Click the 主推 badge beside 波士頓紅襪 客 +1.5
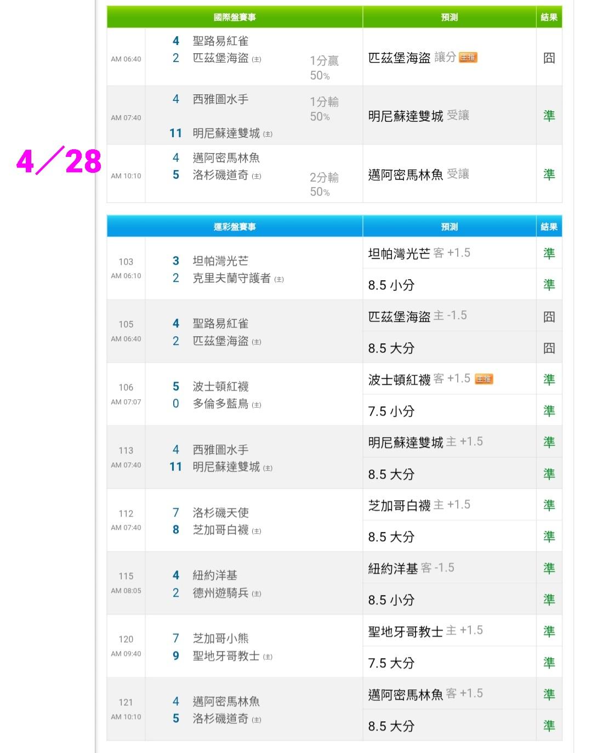Screen dimensions: 592x753 (483, 379)
